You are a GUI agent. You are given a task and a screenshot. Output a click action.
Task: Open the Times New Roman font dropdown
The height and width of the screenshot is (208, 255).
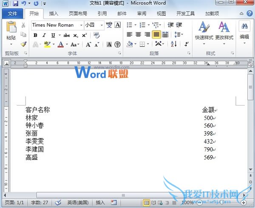point(81,25)
